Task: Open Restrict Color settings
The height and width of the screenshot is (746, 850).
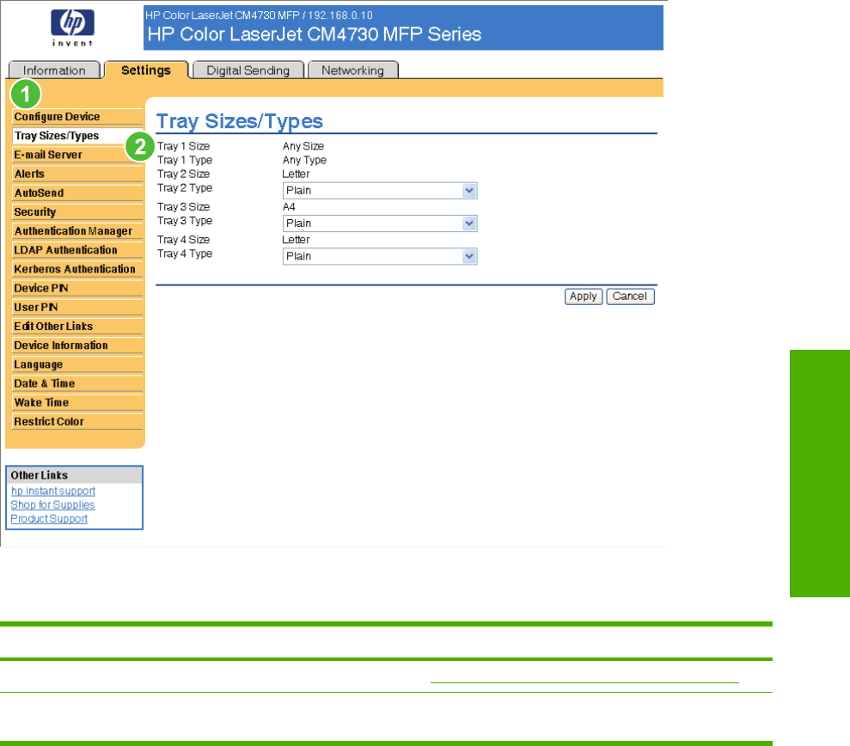Action: click(77, 421)
